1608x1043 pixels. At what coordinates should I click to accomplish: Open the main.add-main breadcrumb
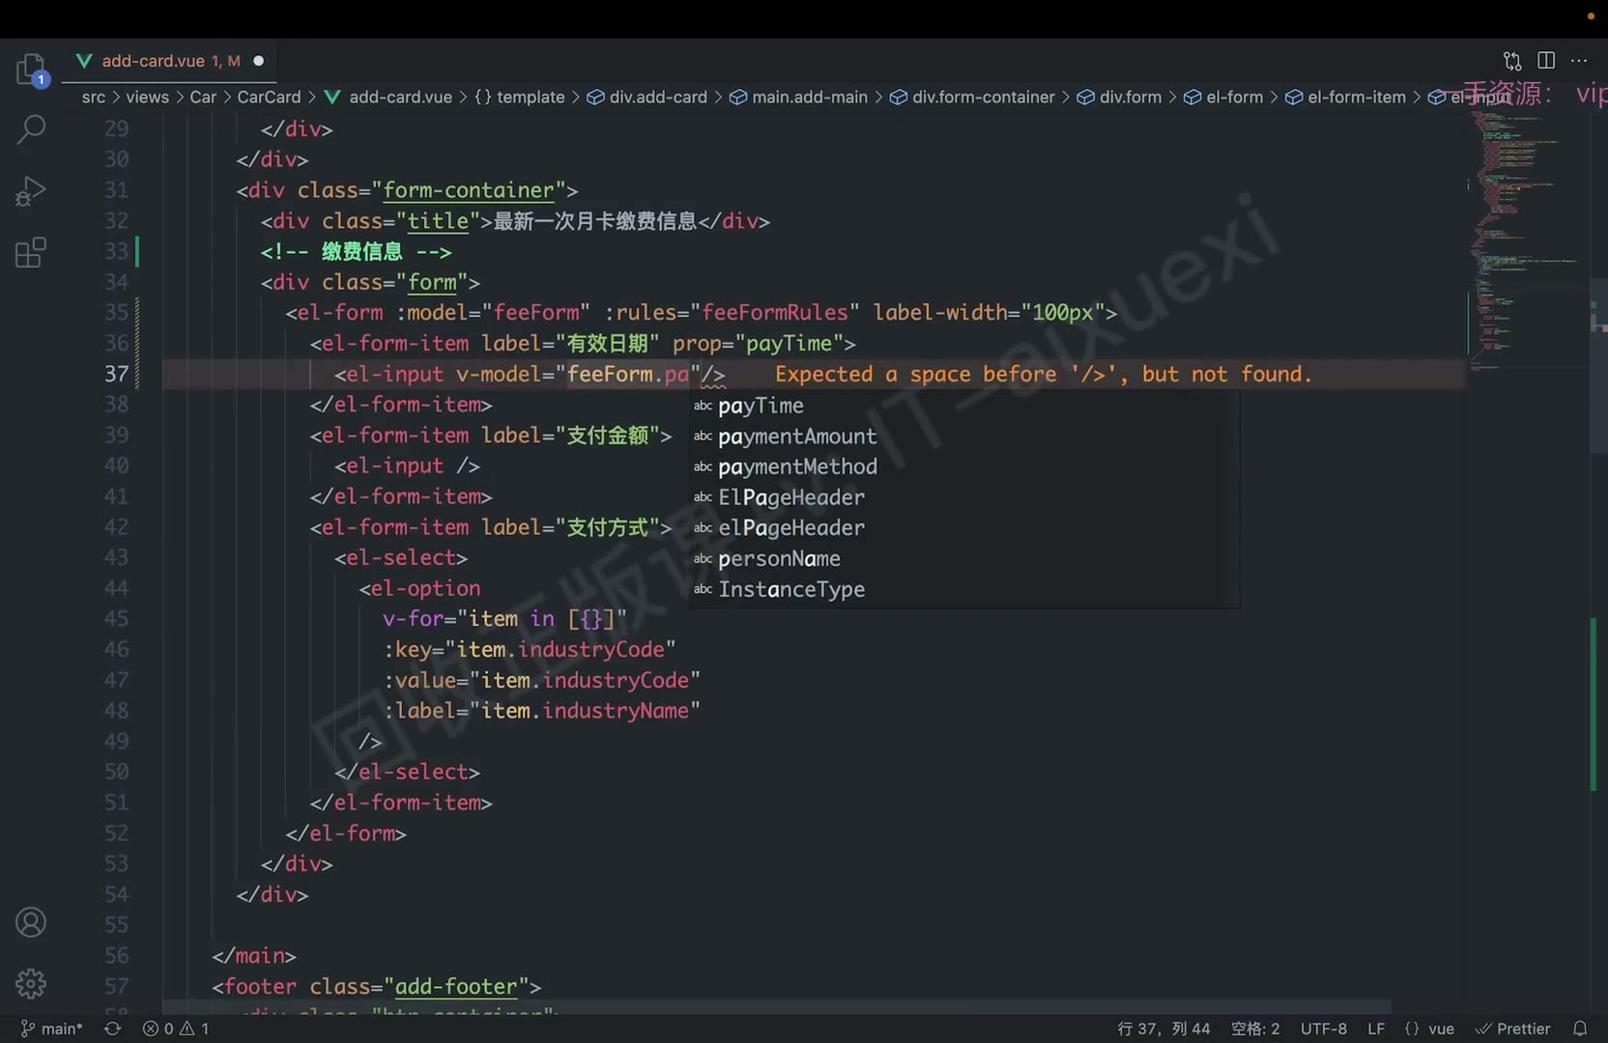pyautogui.click(x=798, y=97)
